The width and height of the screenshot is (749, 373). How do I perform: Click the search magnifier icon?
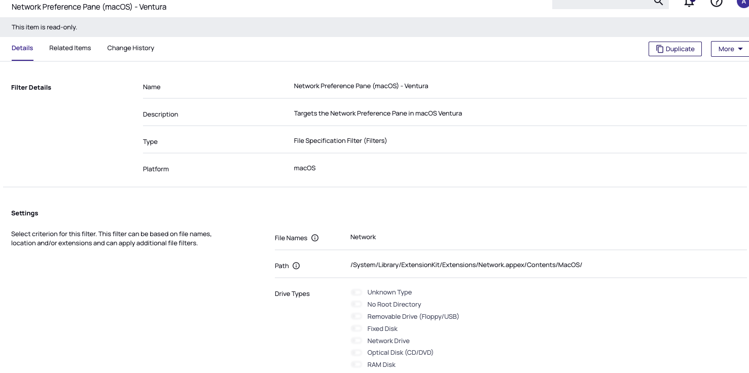(x=658, y=2)
